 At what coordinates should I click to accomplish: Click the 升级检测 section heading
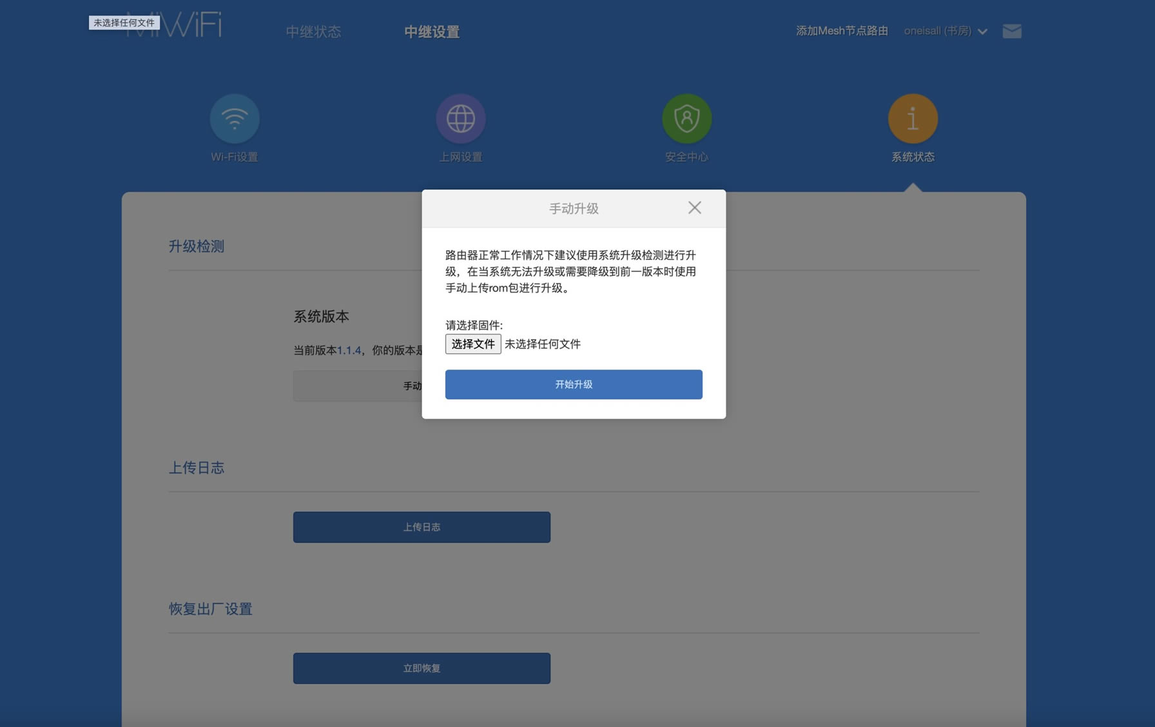pos(195,246)
